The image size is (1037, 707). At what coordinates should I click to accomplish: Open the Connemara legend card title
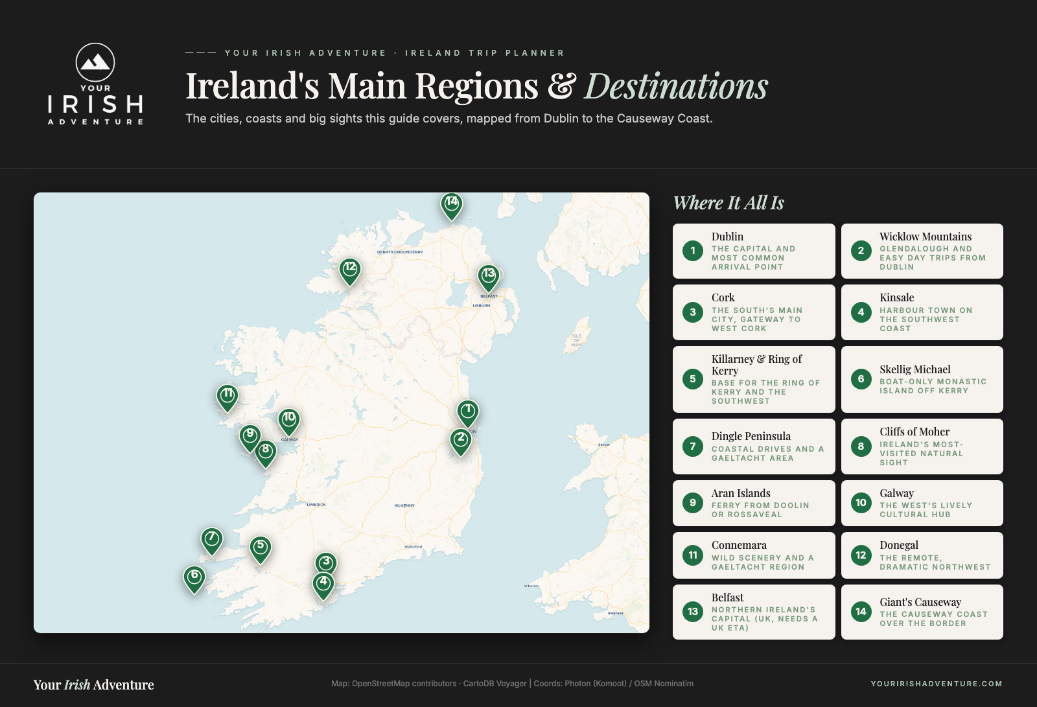click(739, 545)
